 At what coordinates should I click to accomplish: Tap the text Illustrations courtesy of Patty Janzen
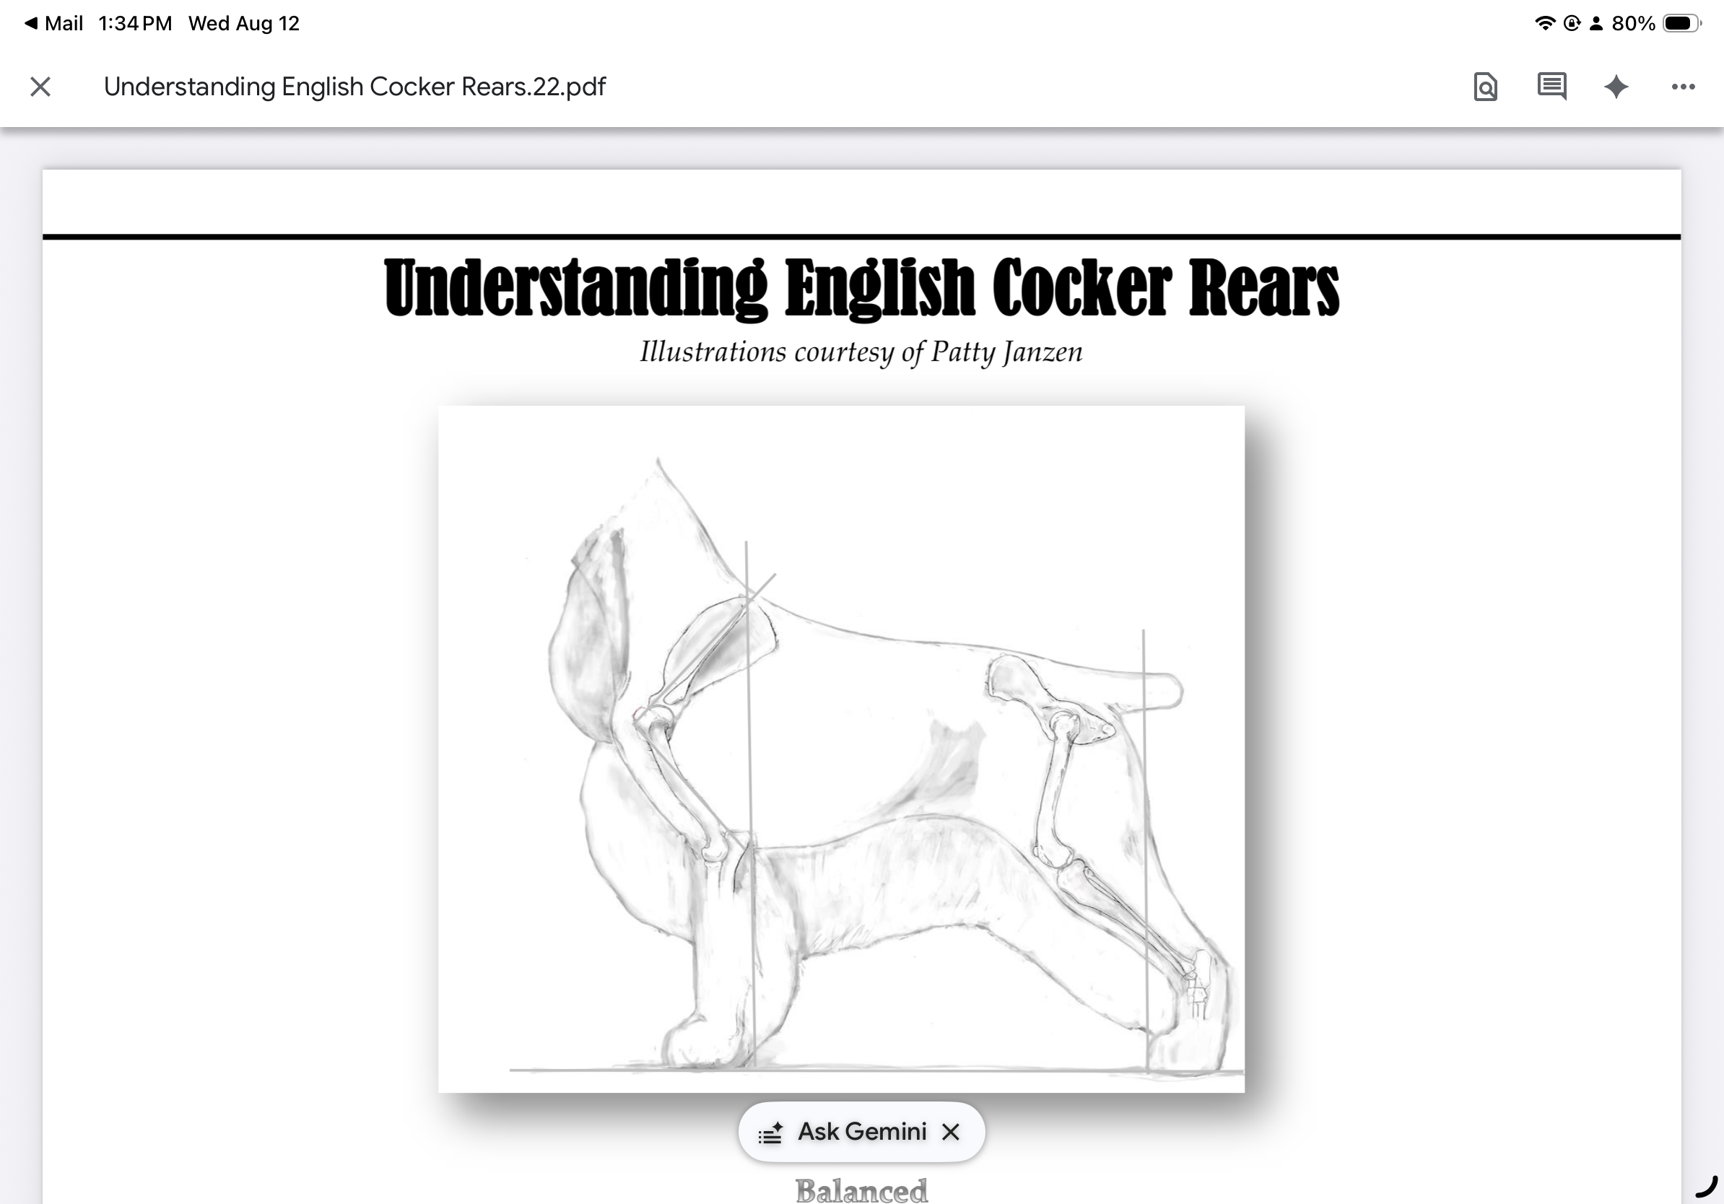861,352
